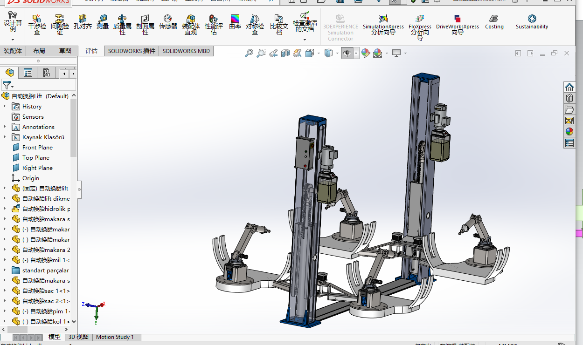Open the Measure (测量) tool
583x345 pixels.
point(103,22)
